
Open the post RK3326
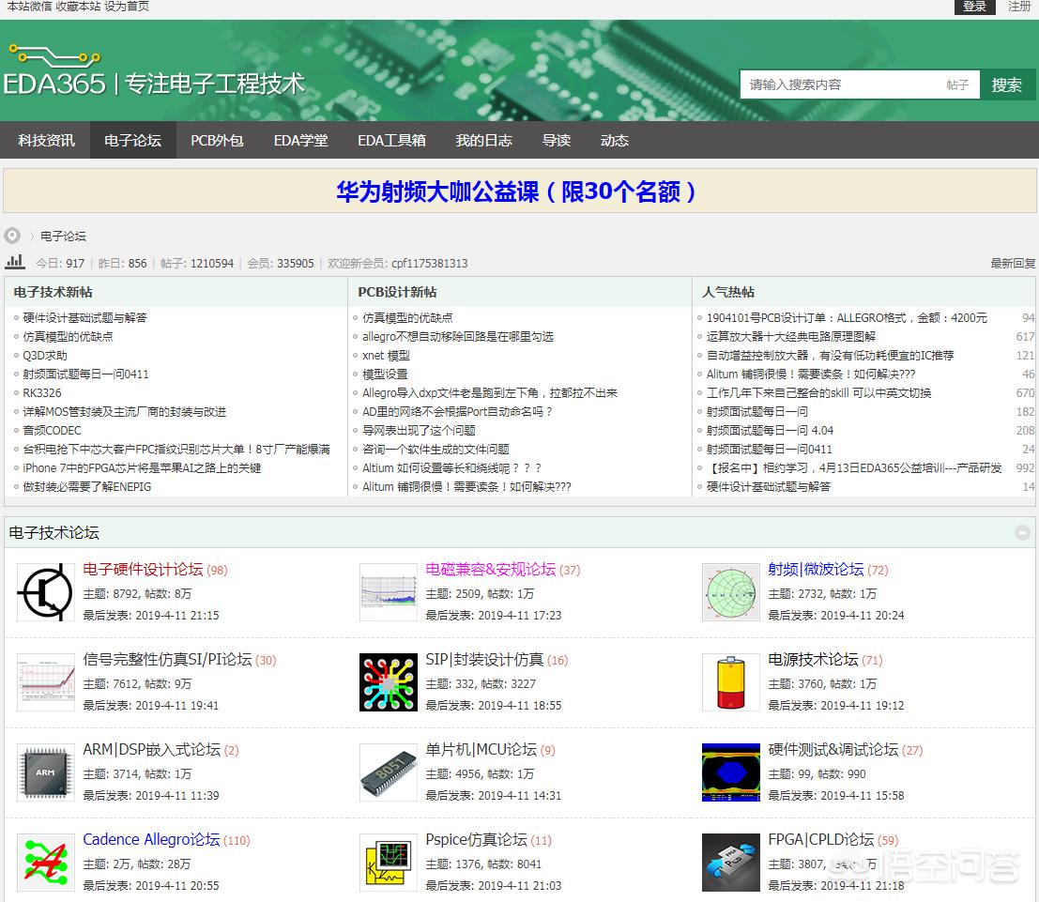[41, 393]
